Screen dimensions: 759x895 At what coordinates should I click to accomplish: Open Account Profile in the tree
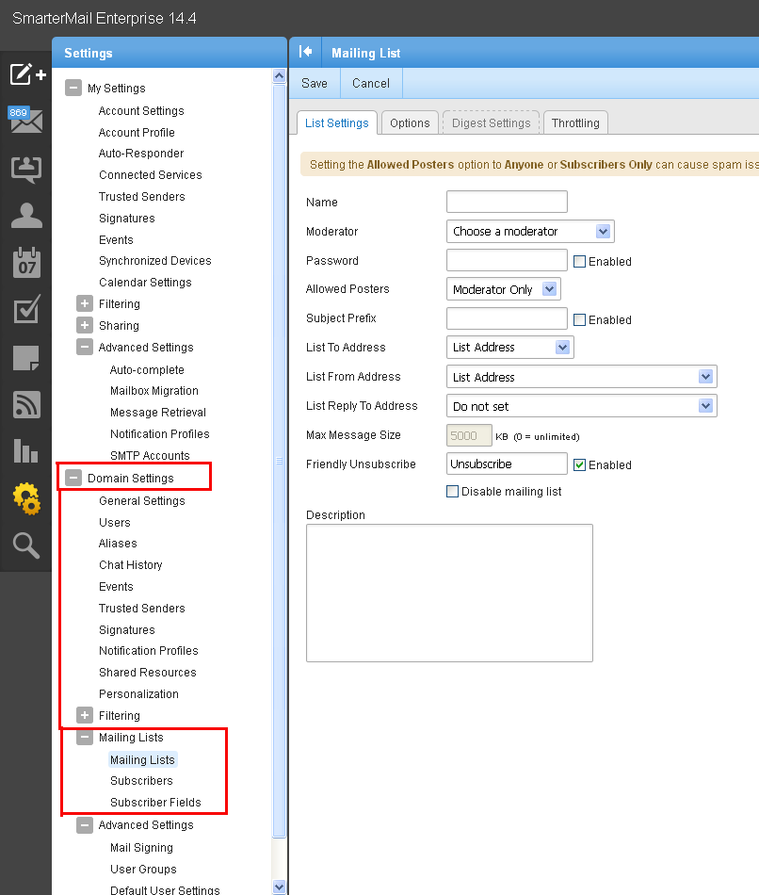[137, 133]
